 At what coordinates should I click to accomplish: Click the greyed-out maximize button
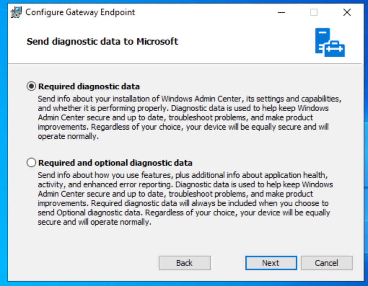(314, 13)
